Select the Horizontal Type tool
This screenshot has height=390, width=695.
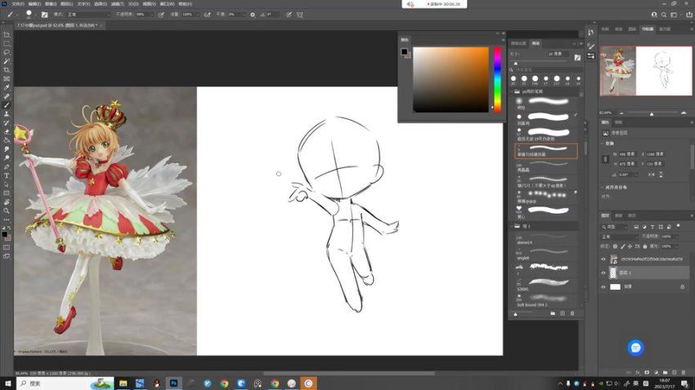7,175
